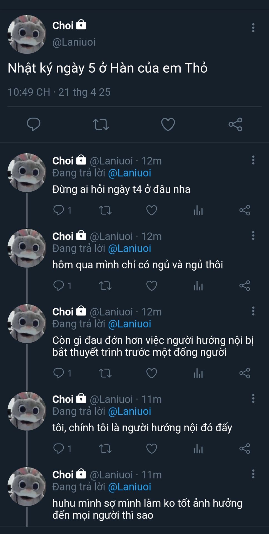Open overflow menu on 'Còn gì đau đớn' reply
This screenshot has width=269, height=534.
tap(253, 311)
